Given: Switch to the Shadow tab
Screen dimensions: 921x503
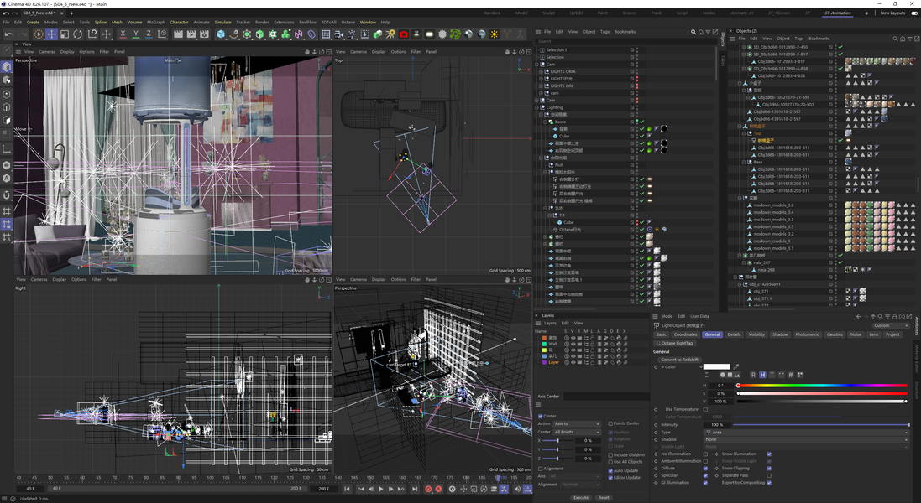Looking at the screenshot, I should tap(780, 334).
